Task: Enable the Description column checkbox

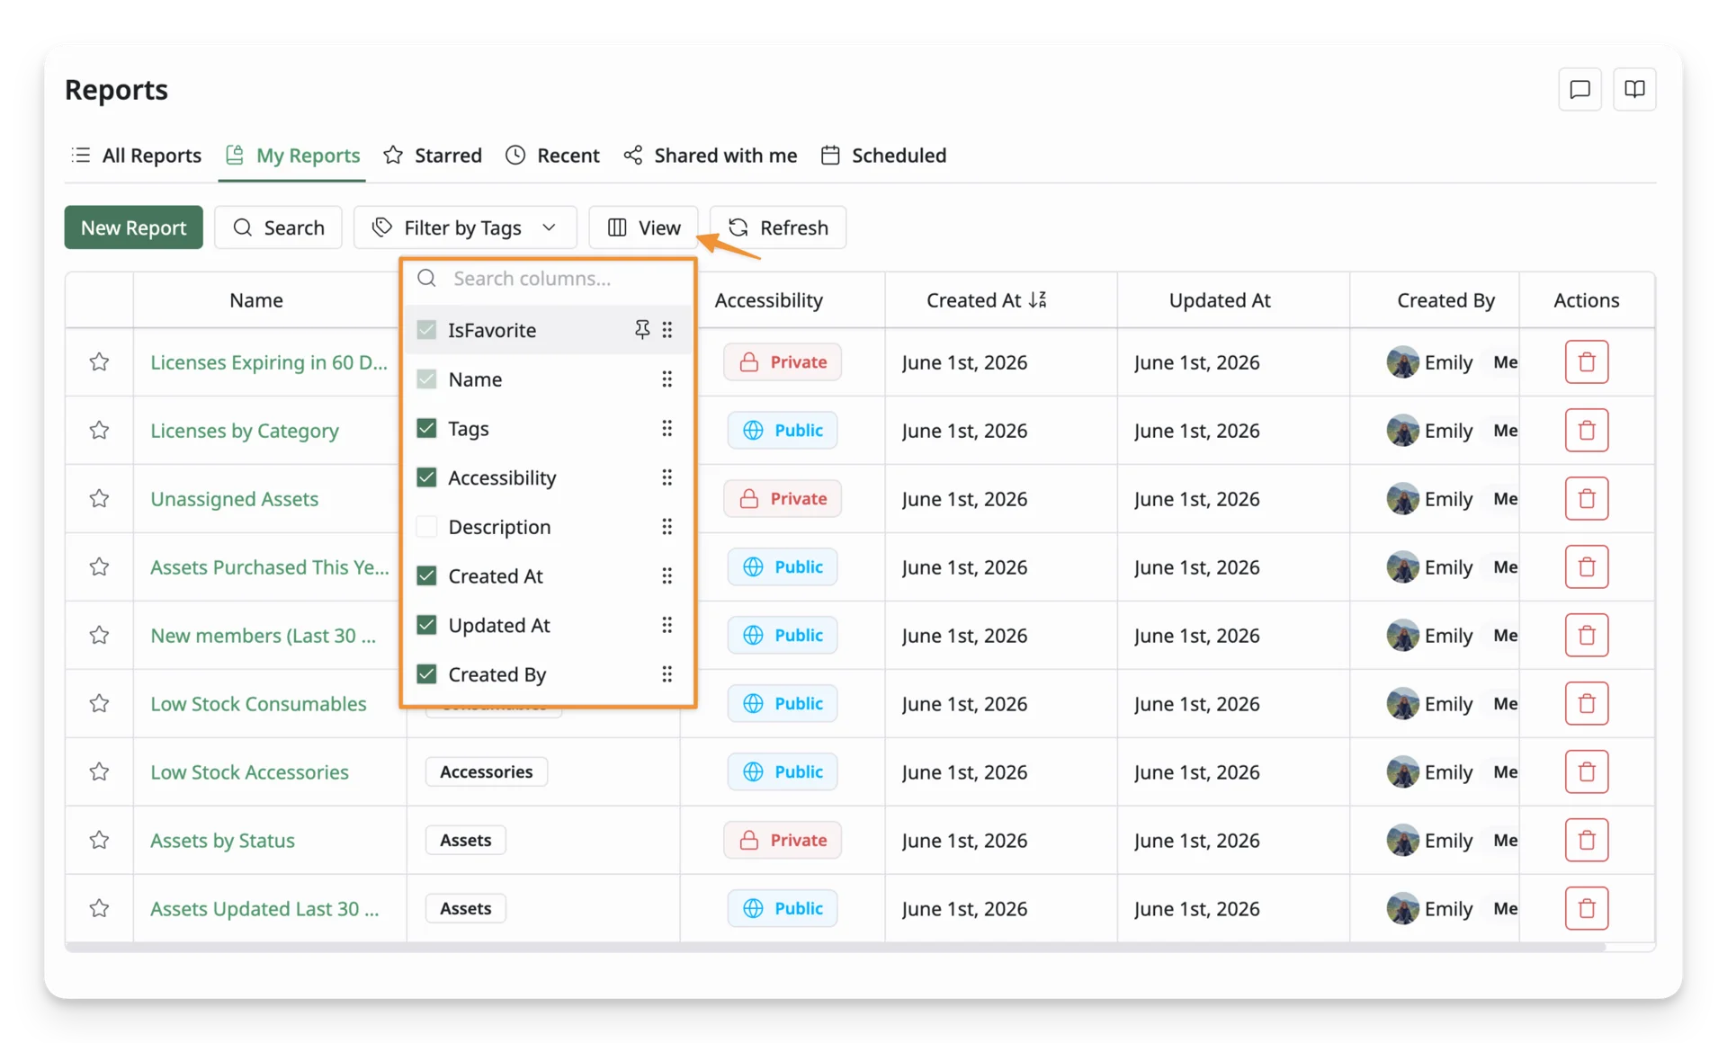Action: (426, 526)
